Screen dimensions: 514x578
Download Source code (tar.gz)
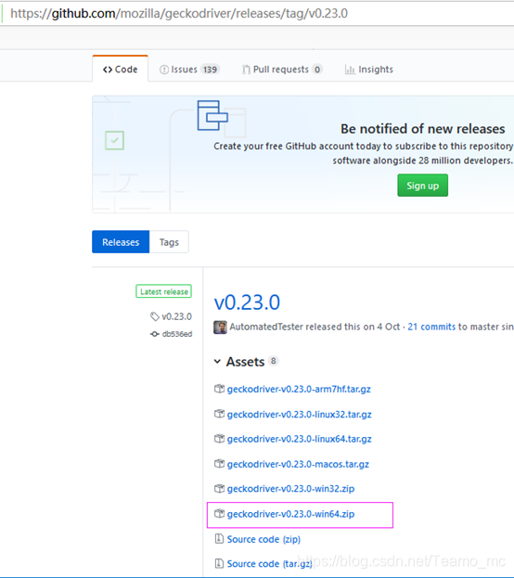point(270,564)
